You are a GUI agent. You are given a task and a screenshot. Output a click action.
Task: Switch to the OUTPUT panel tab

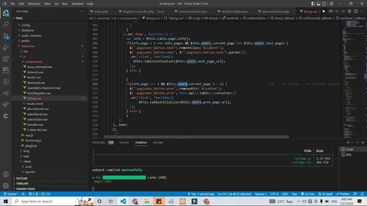[x=124, y=142]
